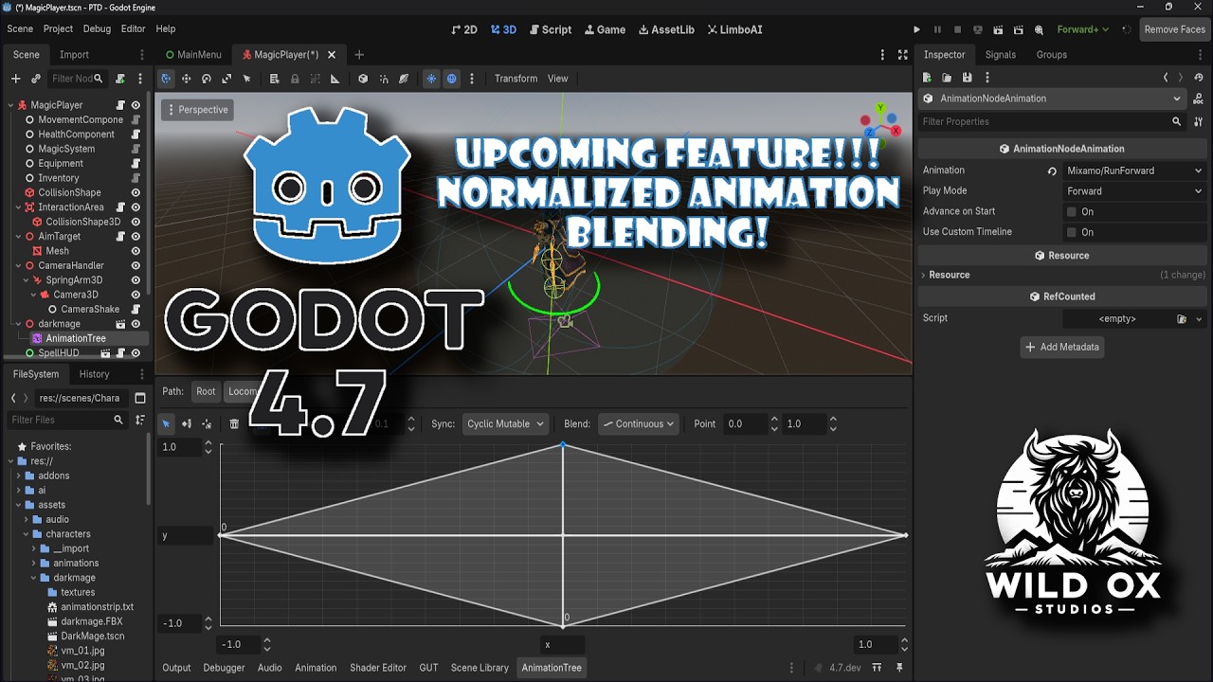Activate the Rotate mode tool

click(x=206, y=79)
